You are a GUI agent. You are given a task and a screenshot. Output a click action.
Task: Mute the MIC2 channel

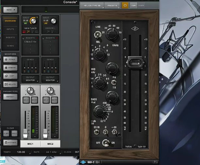(54, 100)
